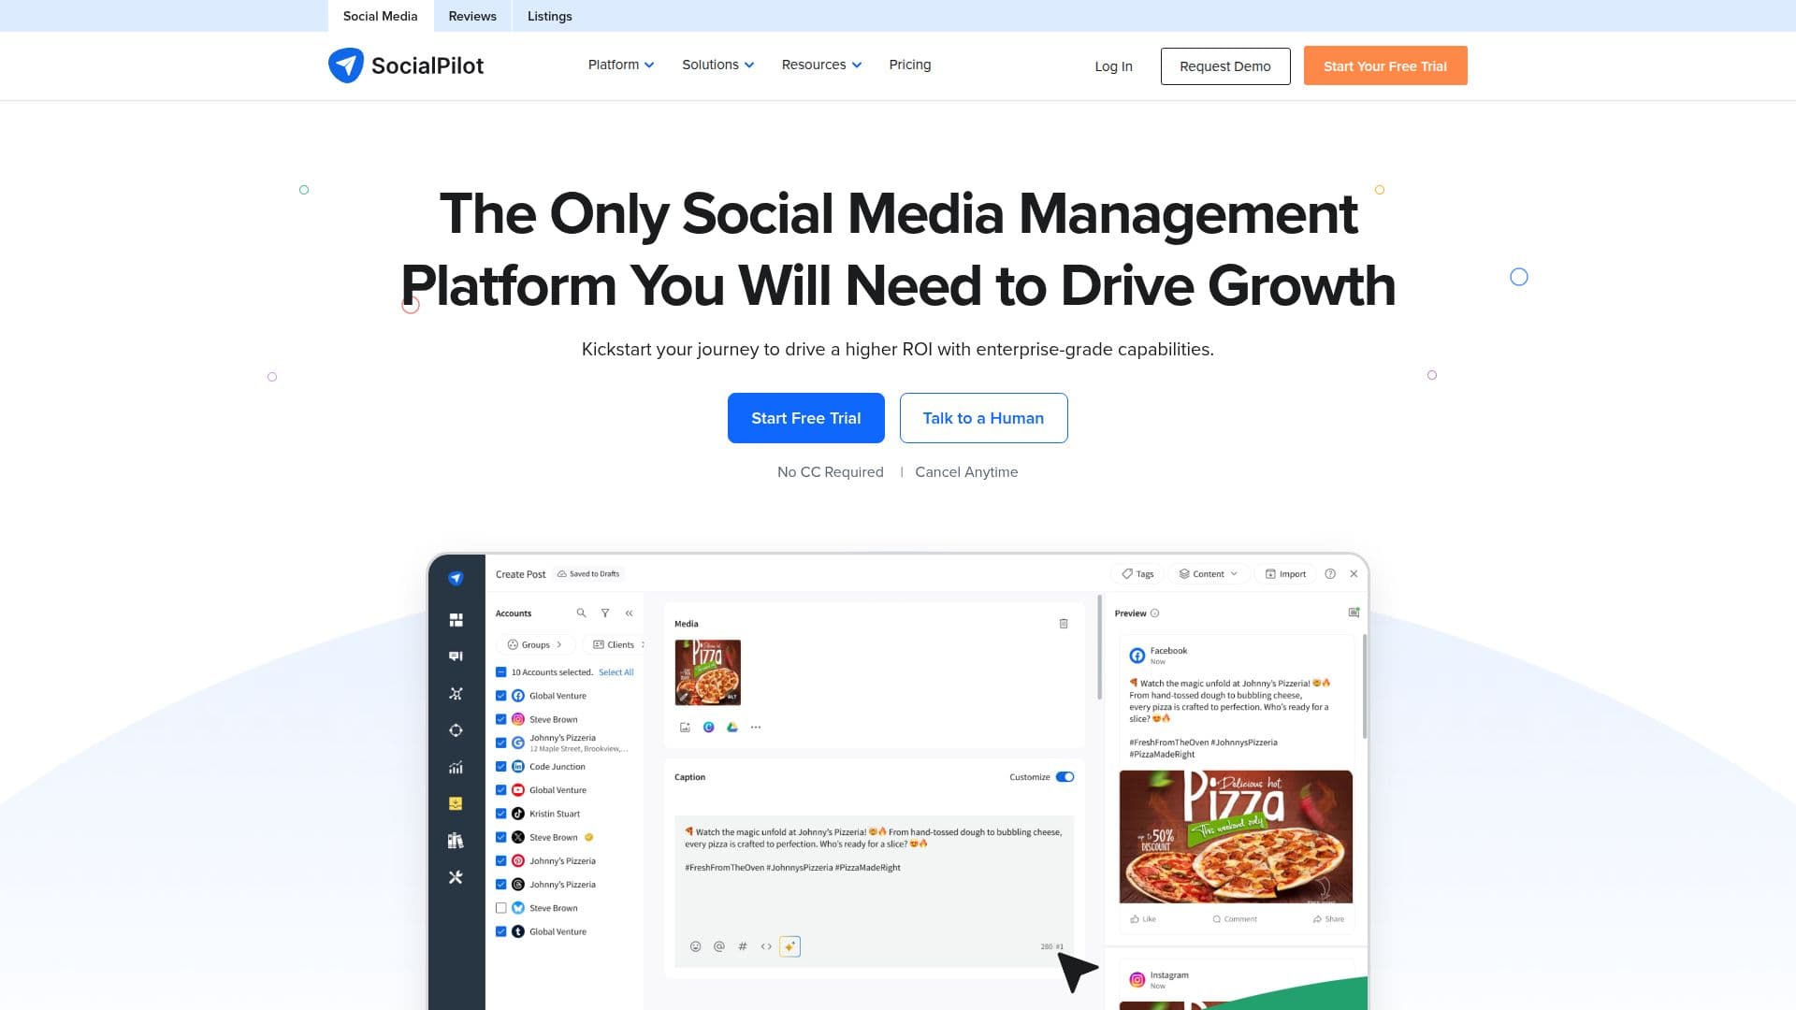Click the search icon in the Accounts panel

pos(581,613)
